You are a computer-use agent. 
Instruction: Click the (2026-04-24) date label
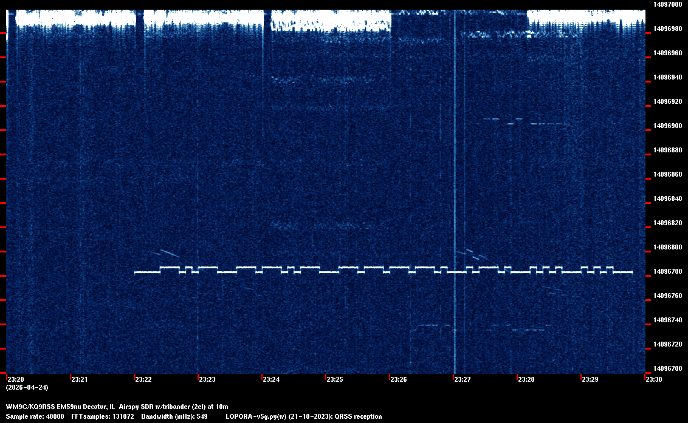[x=27, y=387]
